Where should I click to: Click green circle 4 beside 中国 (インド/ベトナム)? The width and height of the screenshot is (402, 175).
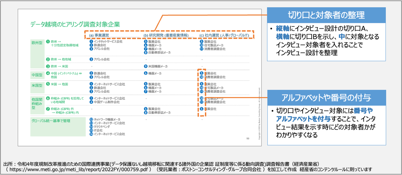click(x=48, y=73)
